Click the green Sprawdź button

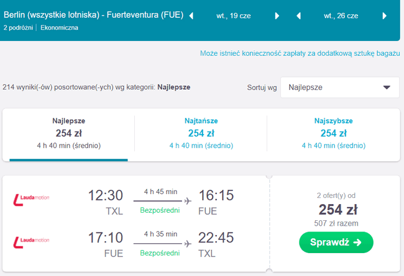click(x=336, y=243)
